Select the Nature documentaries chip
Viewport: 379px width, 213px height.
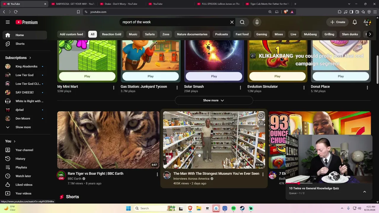pos(192,34)
